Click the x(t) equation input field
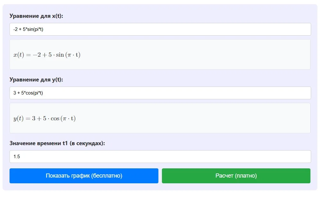Viewport: 320px width, 197px height. click(160, 29)
